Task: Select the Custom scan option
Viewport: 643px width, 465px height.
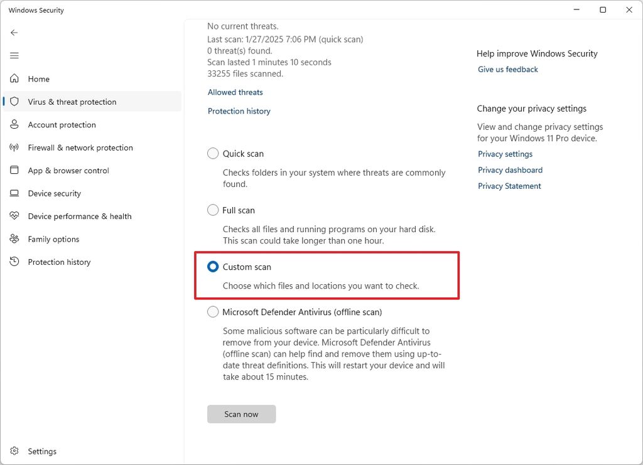Action: pyautogui.click(x=212, y=267)
